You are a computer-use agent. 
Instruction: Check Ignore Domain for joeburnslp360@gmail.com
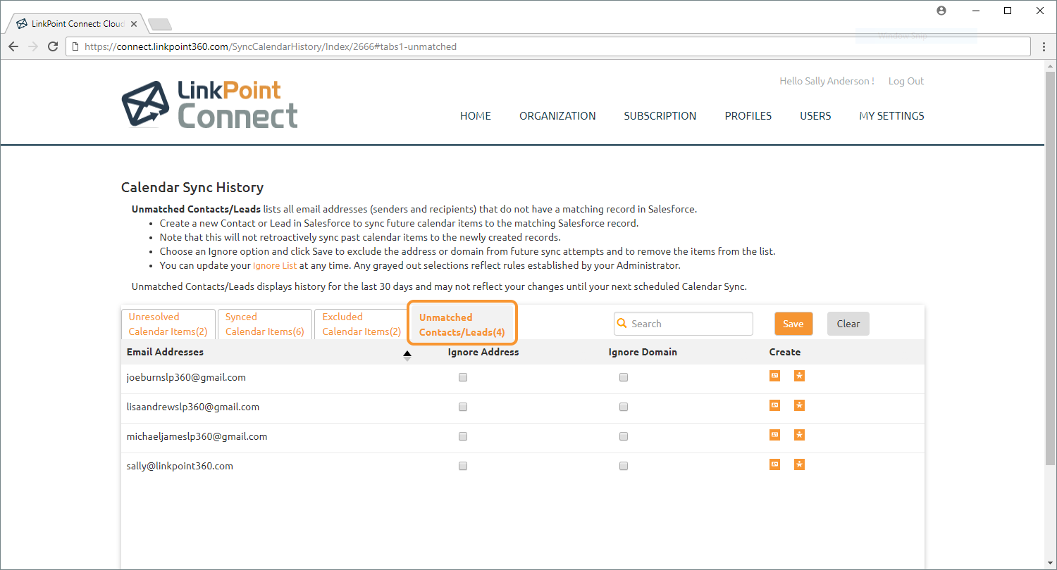[x=624, y=377]
